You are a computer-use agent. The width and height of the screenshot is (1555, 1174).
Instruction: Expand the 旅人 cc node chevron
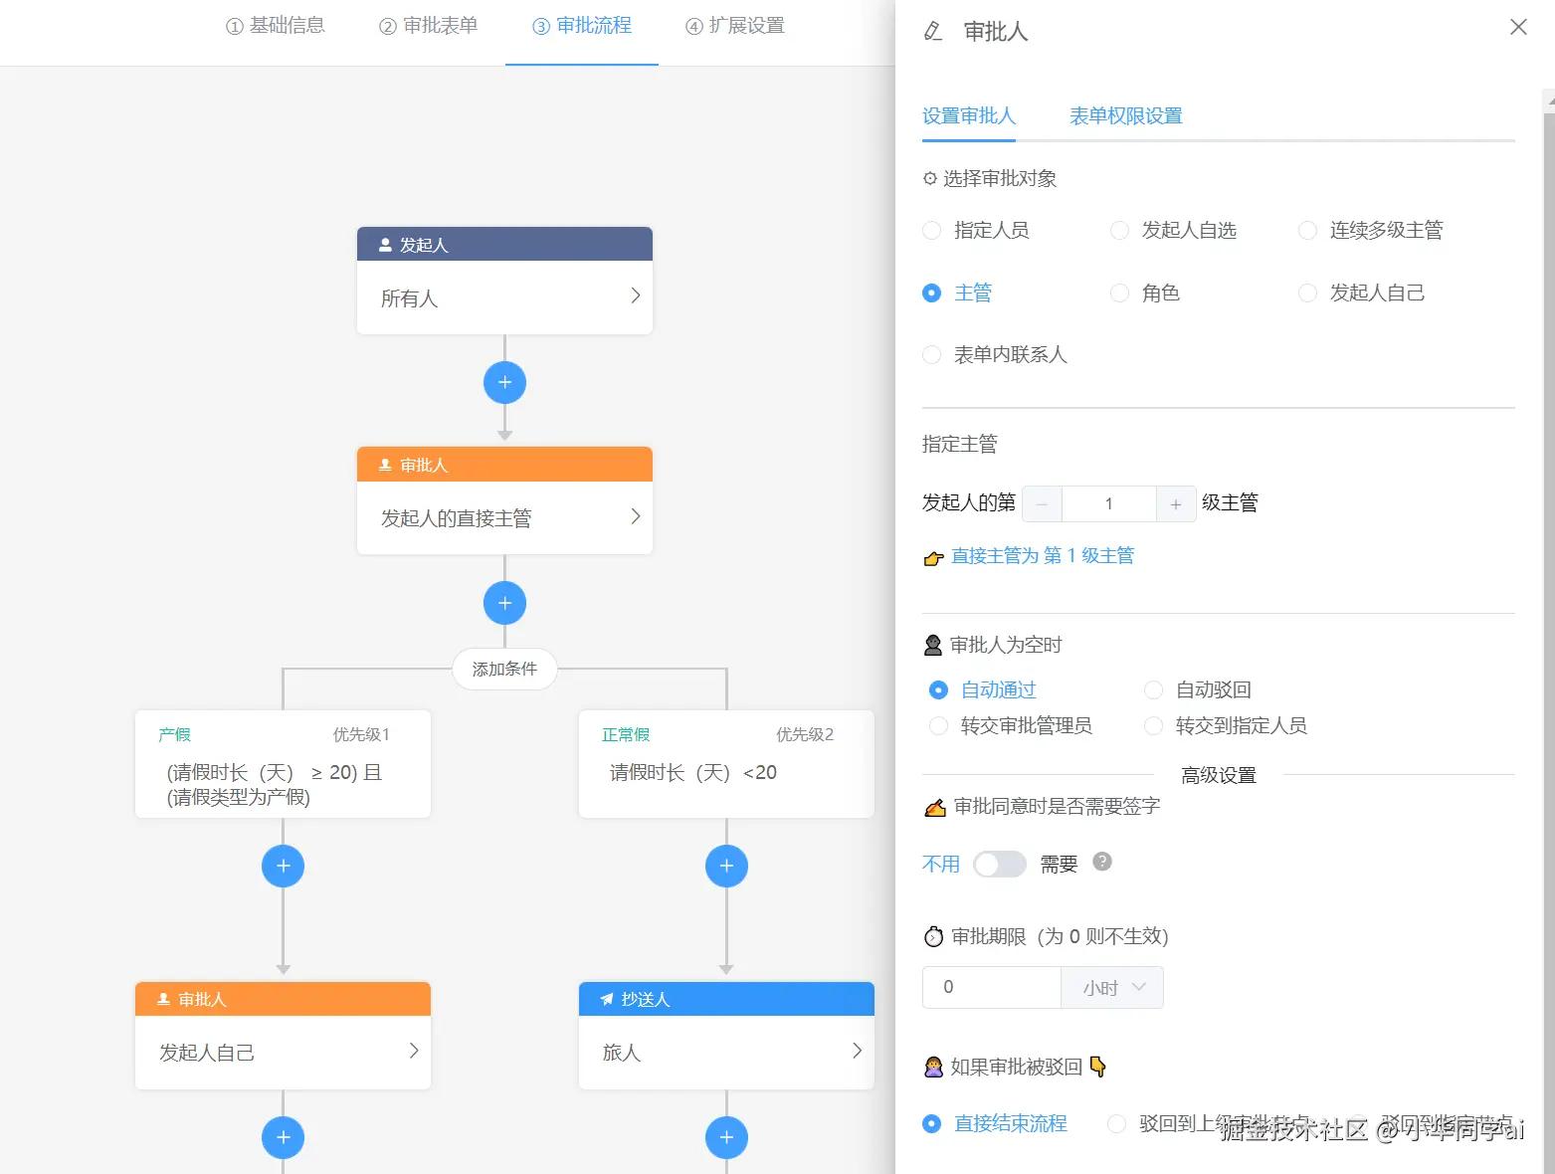coord(858,1051)
